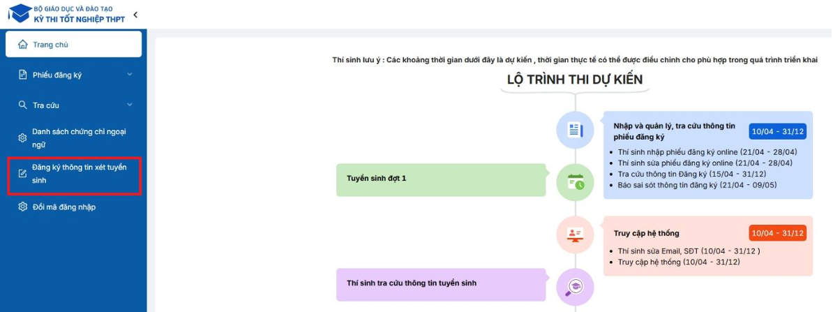This screenshot has height=312, width=833.
Task: Click the green calendar timeline circle icon
Action: [x=575, y=183]
